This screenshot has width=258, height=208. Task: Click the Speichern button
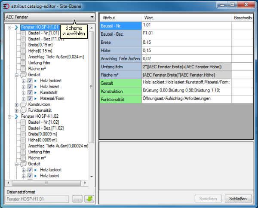coord(208,199)
